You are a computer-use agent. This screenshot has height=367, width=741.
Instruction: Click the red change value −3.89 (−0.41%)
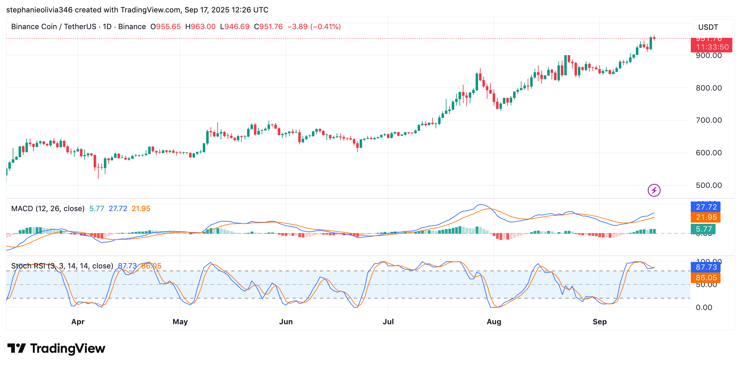pyautogui.click(x=314, y=27)
